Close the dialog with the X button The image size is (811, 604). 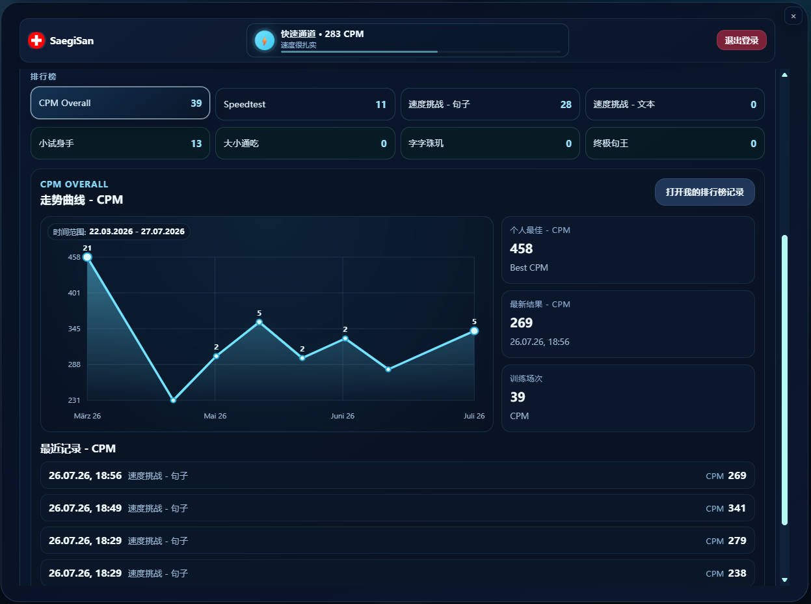(x=793, y=16)
